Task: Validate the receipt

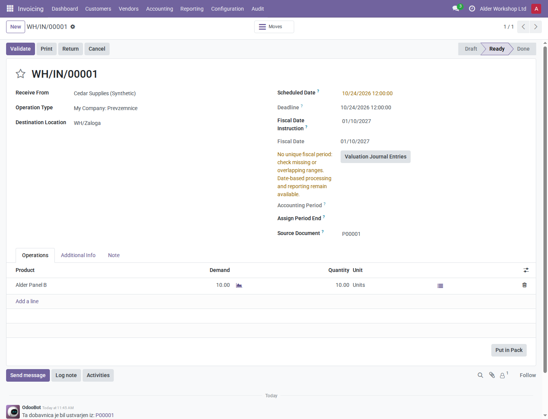Action: (x=21, y=49)
